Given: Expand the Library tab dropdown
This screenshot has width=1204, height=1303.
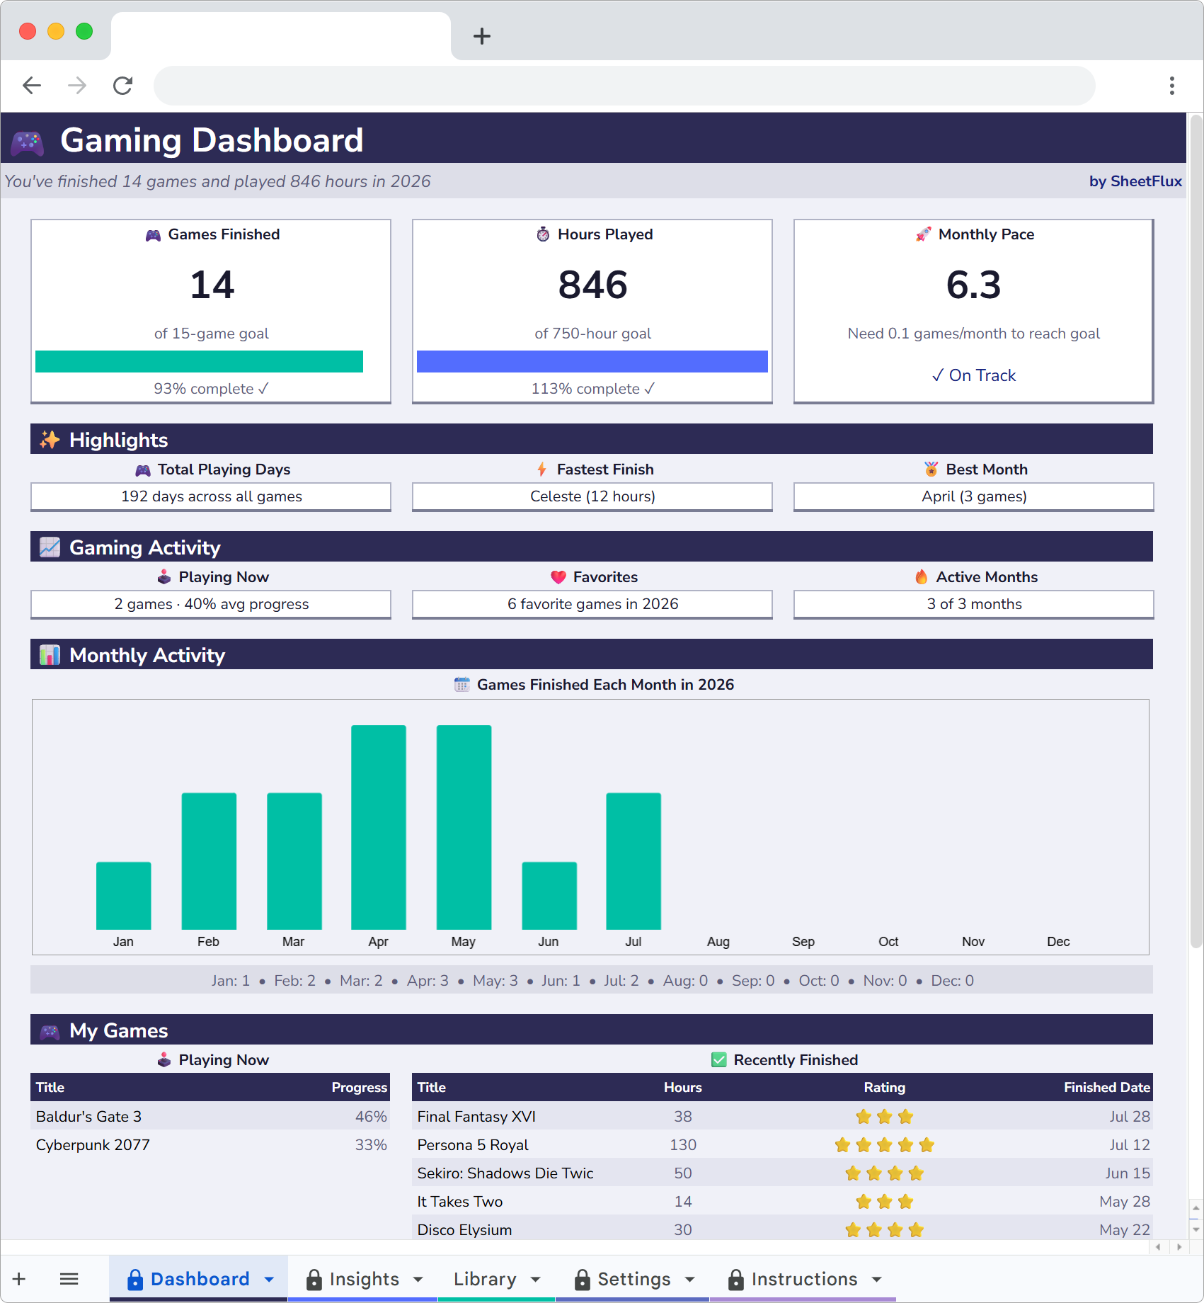Looking at the screenshot, I should [x=534, y=1279].
